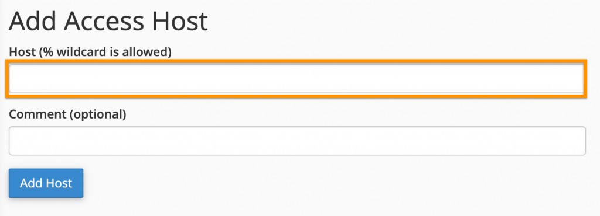Click the Add Host button

pyautogui.click(x=46, y=183)
